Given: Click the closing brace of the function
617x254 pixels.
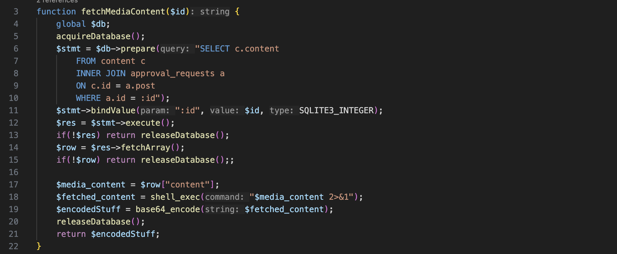Looking at the screenshot, I should (x=39, y=246).
